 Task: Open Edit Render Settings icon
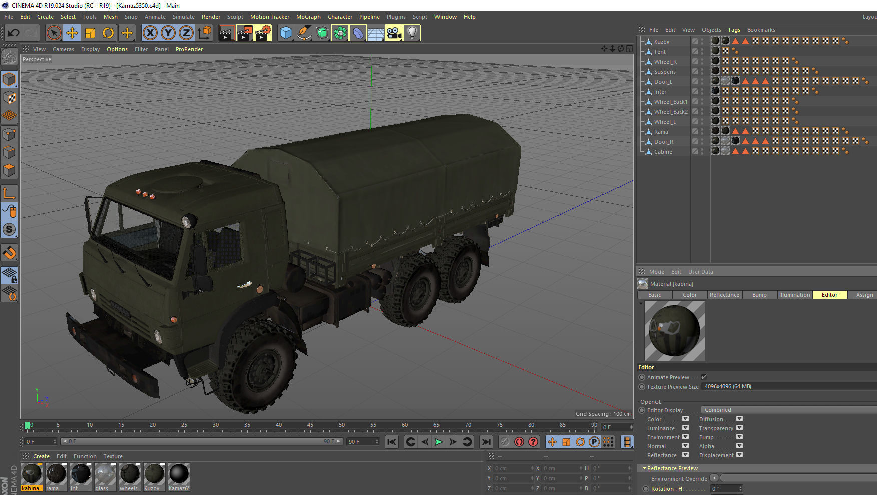tap(263, 33)
